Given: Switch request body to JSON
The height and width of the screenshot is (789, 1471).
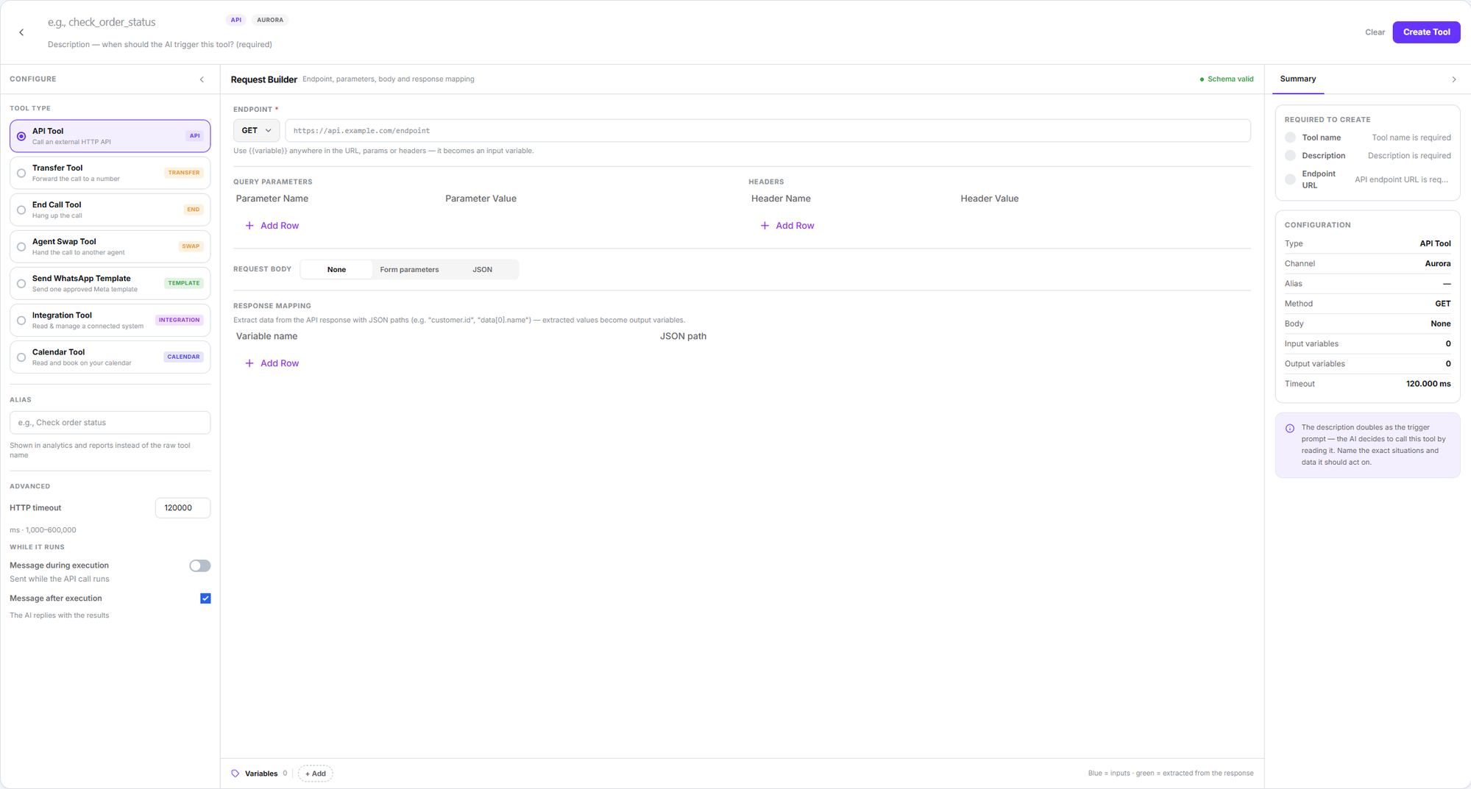Looking at the screenshot, I should click(x=482, y=270).
